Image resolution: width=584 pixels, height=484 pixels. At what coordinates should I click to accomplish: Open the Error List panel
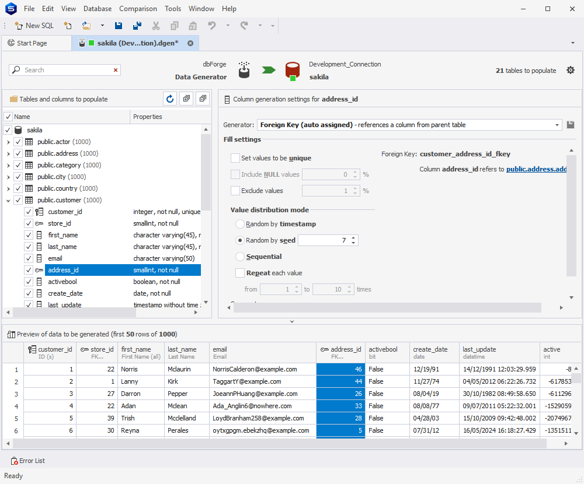click(27, 461)
